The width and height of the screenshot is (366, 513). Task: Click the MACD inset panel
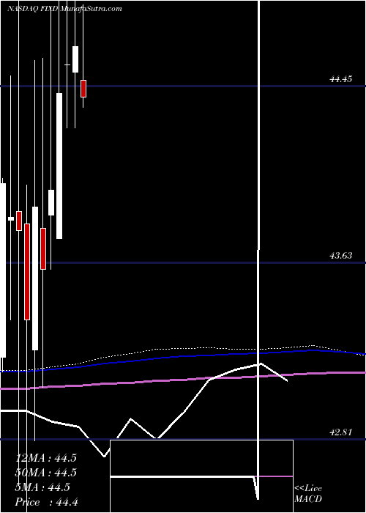tap(201, 476)
